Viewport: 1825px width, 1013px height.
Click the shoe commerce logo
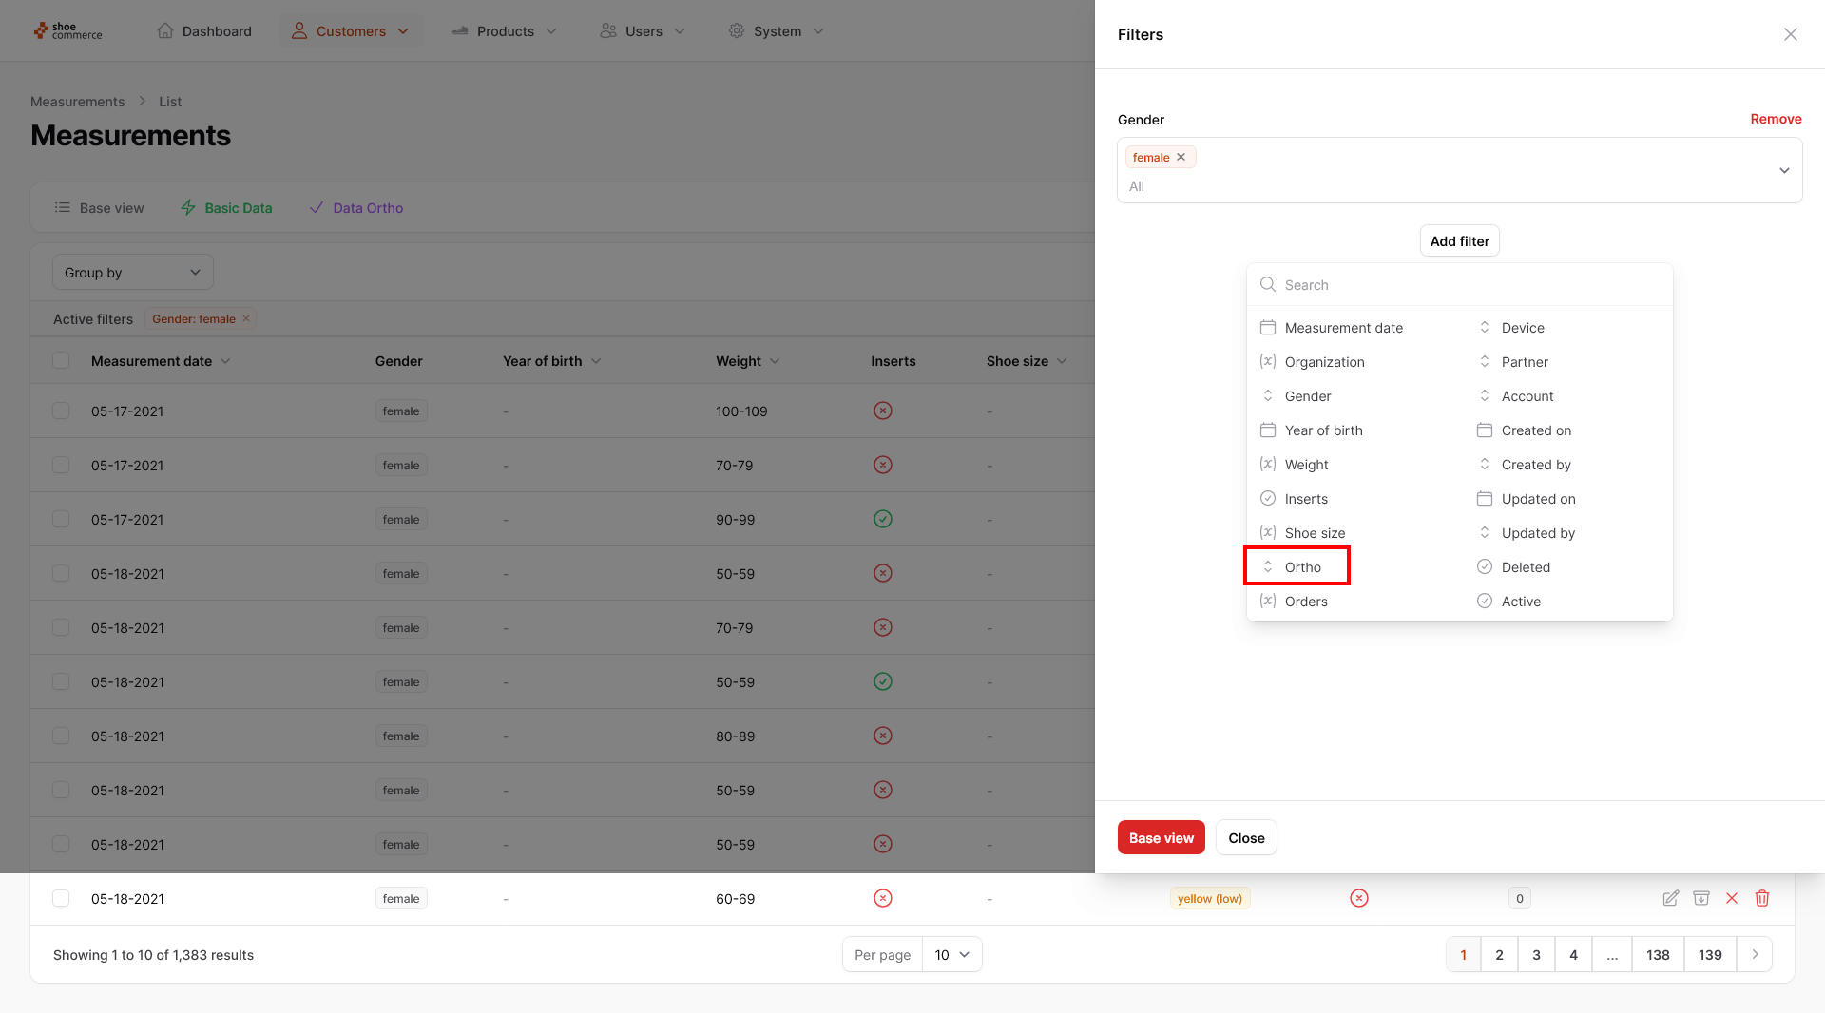point(67,31)
